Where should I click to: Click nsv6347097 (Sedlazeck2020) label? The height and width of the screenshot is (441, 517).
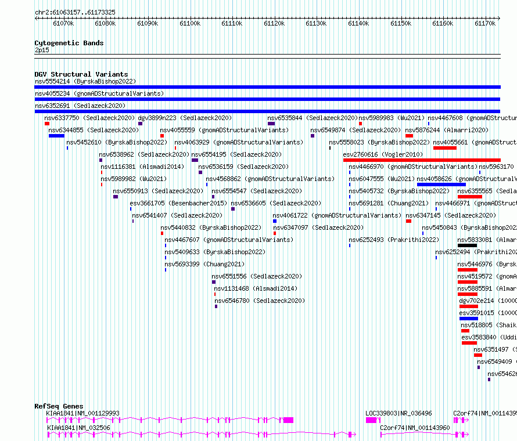click(318, 227)
